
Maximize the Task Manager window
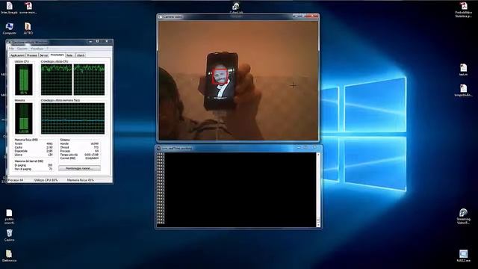coord(98,42)
